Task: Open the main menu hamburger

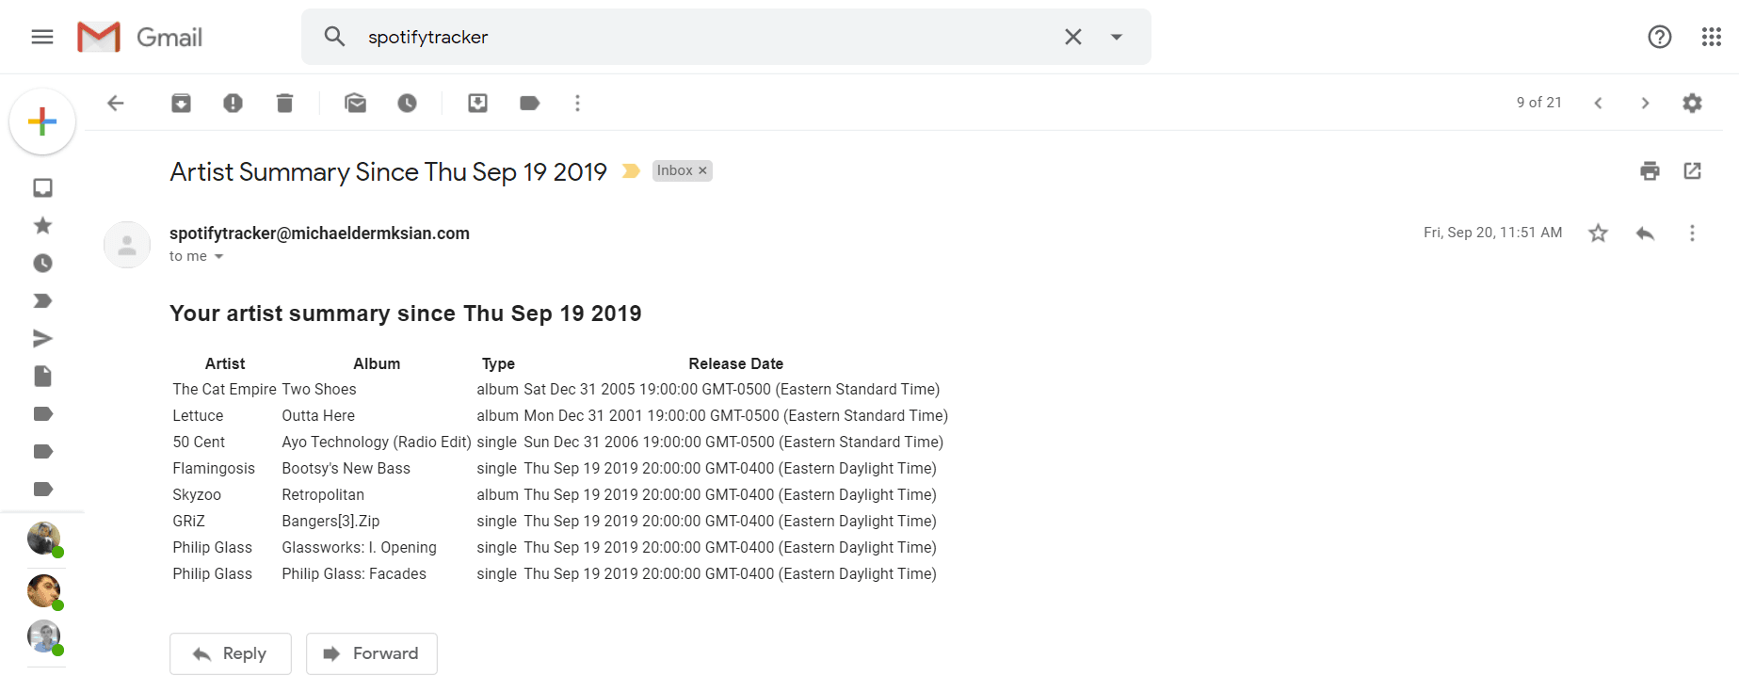Action: pos(42,38)
